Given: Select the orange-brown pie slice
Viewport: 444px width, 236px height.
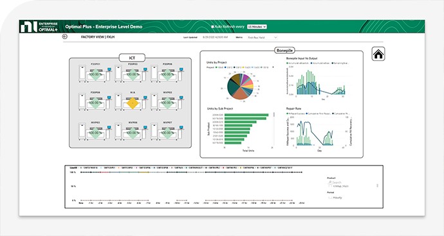Looking at the screenshot, I should tap(241, 94).
